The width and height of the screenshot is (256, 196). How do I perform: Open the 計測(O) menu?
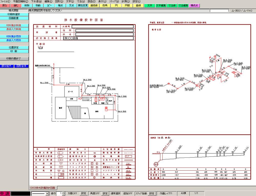pyautogui.click(x=126, y=2)
